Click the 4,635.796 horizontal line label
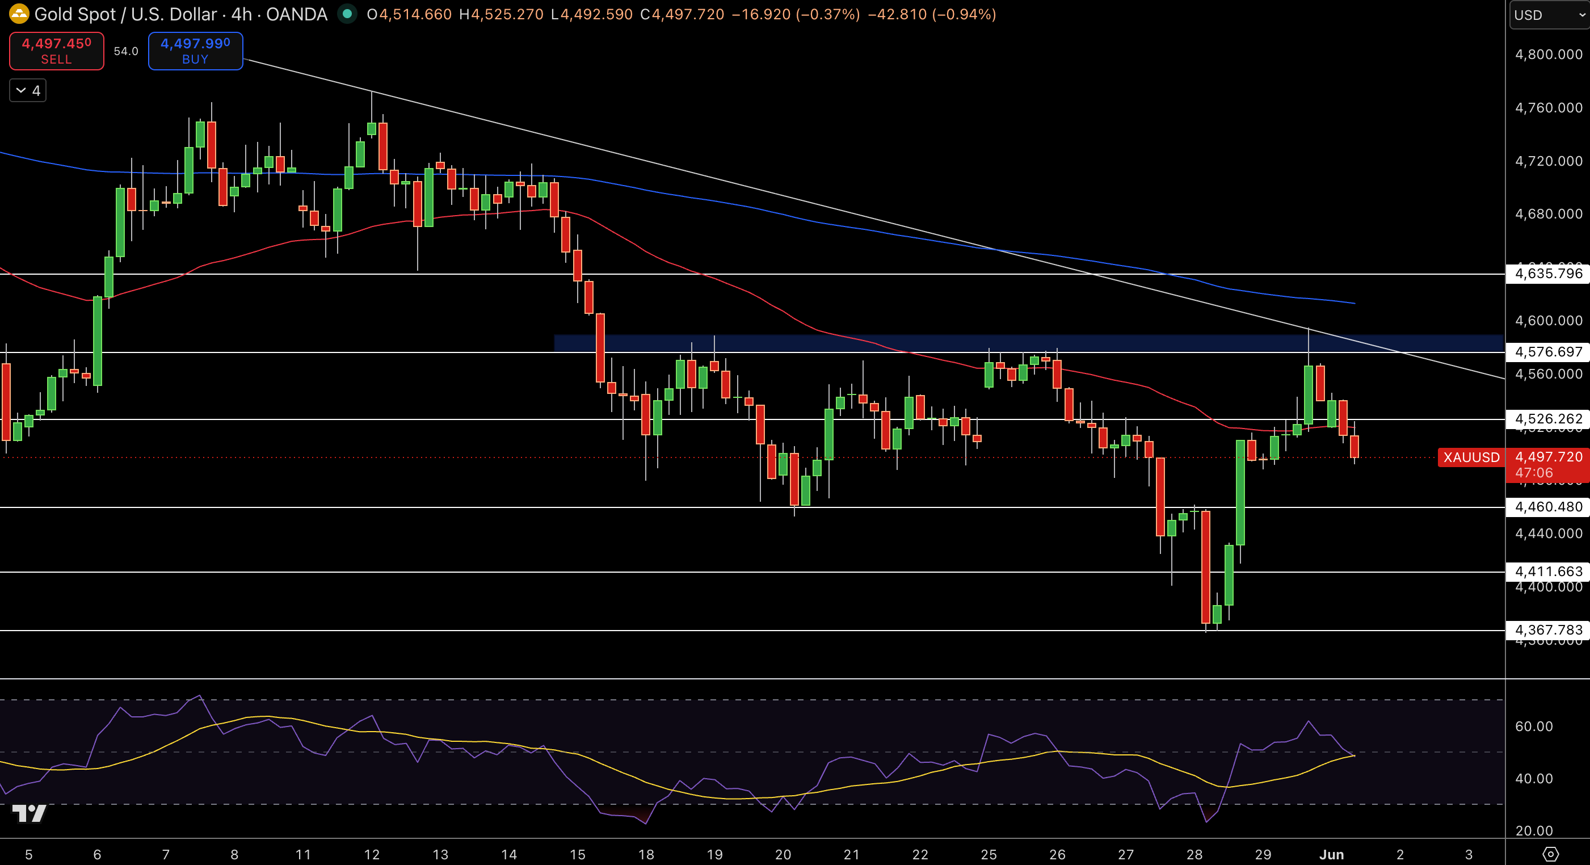 [x=1548, y=274]
